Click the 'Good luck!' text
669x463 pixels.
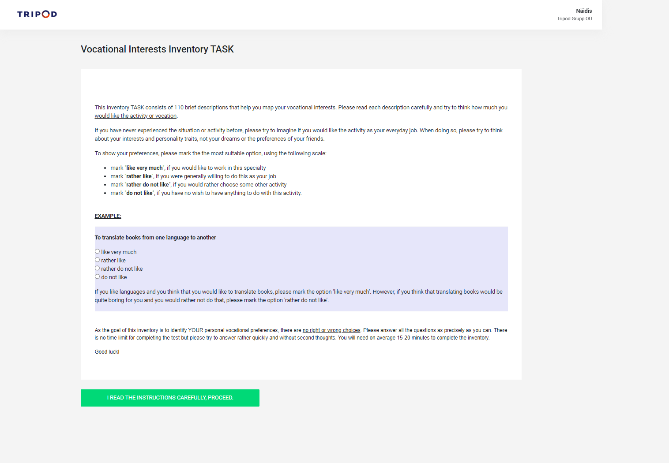coord(107,352)
